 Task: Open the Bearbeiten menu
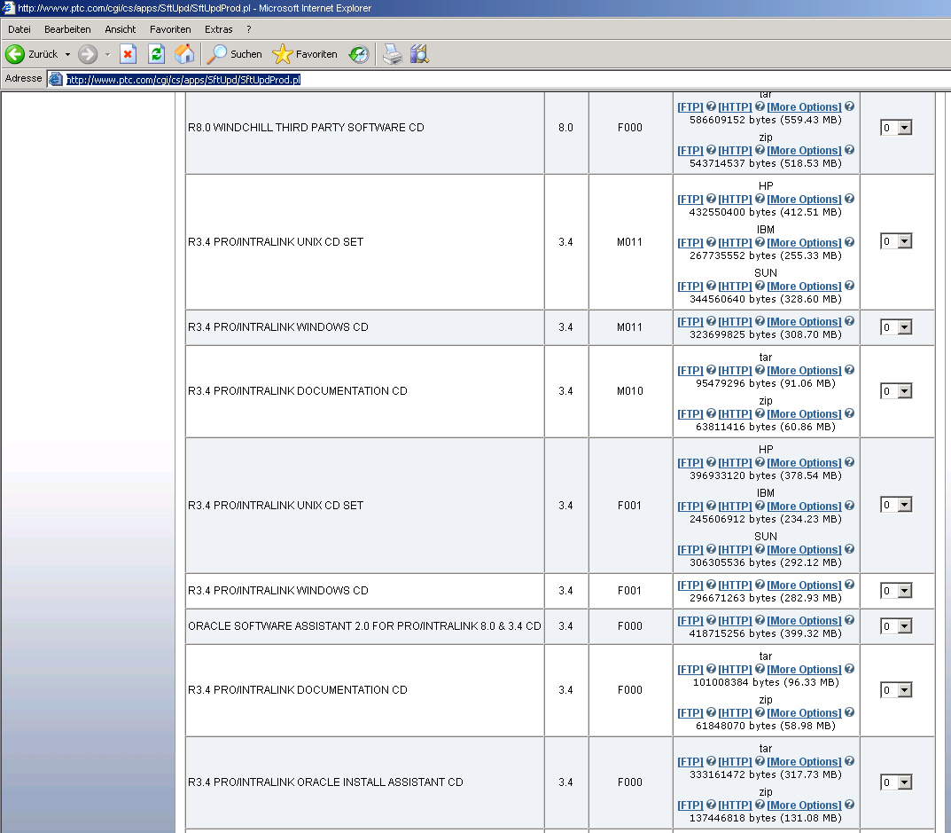(x=67, y=29)
